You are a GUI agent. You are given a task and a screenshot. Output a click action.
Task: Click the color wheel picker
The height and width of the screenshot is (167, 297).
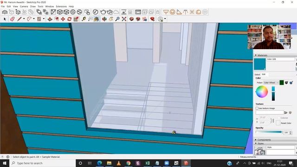262,92
